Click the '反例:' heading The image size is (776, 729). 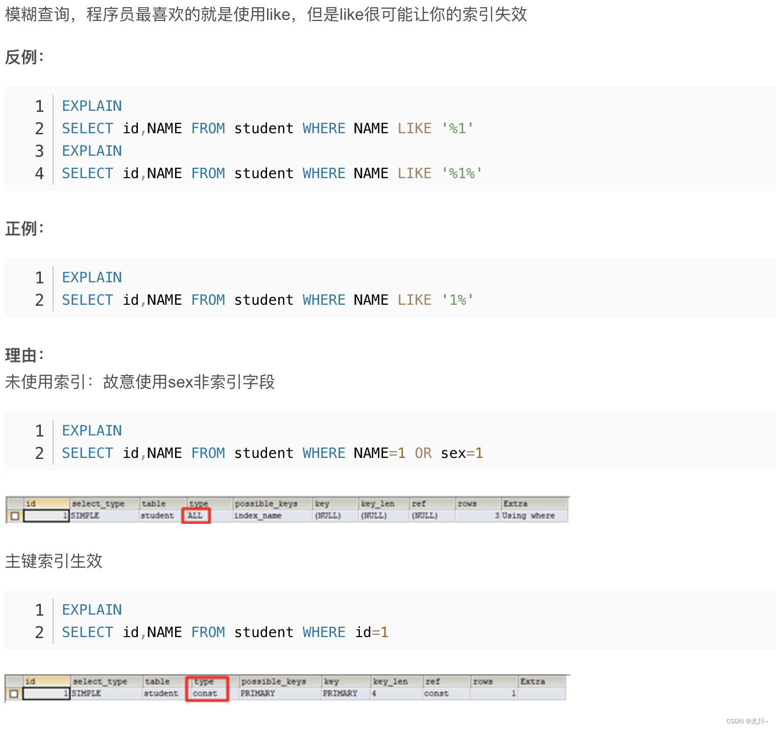tap(25, 57)
